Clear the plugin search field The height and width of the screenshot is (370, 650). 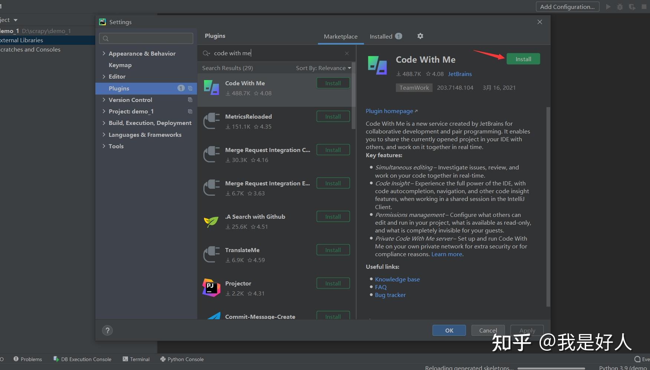point(347,53)
